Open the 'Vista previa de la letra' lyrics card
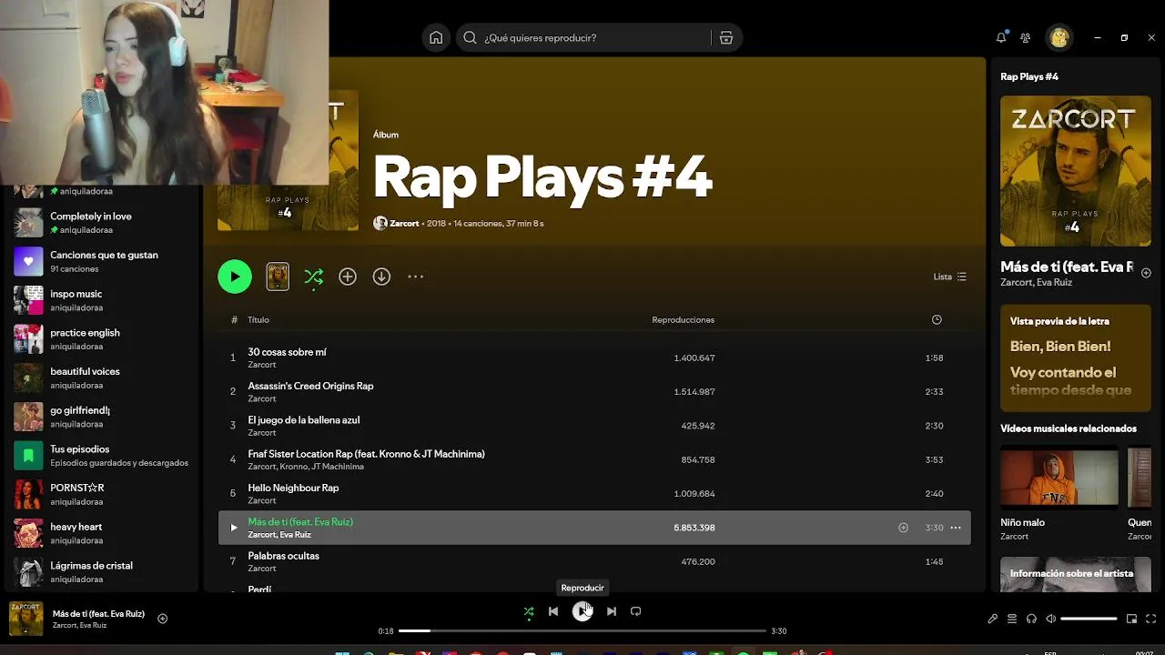This screenshot has width=1165, height=655. [x=1076, y=358]
